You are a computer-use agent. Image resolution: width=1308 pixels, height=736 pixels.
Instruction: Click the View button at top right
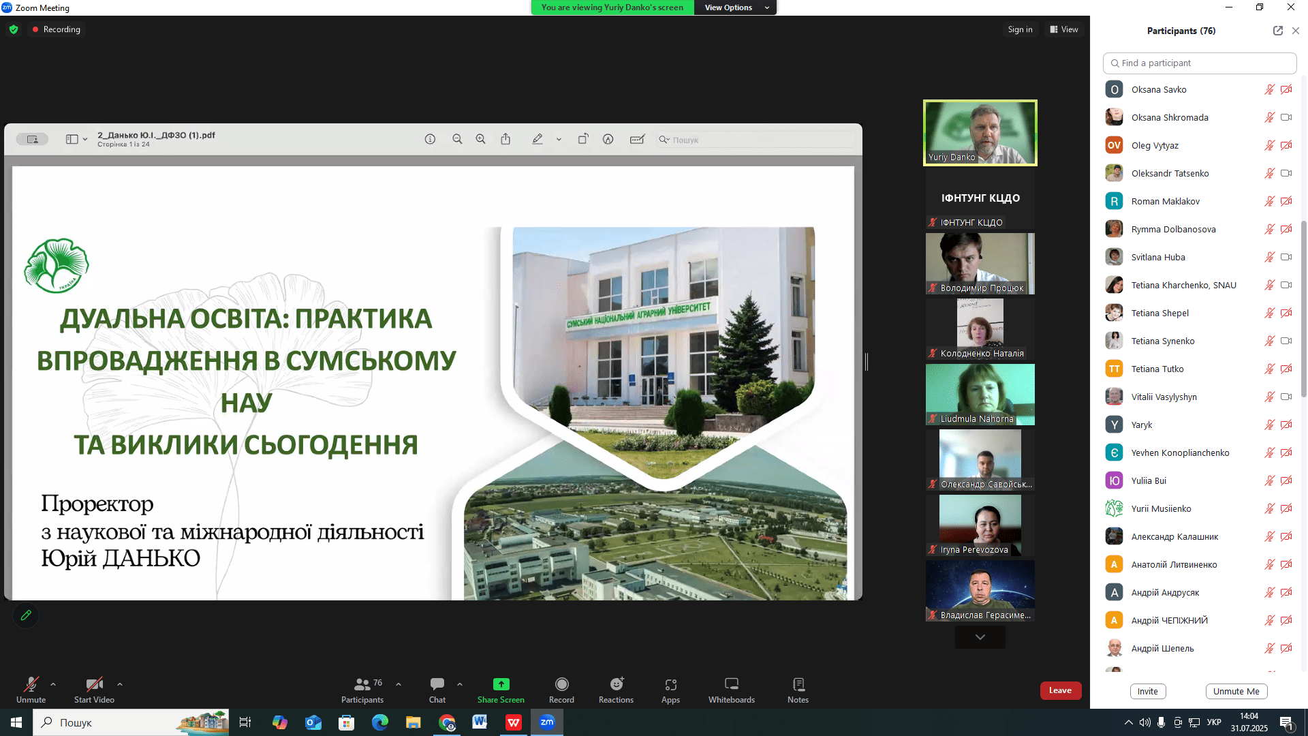[1064, 29]
